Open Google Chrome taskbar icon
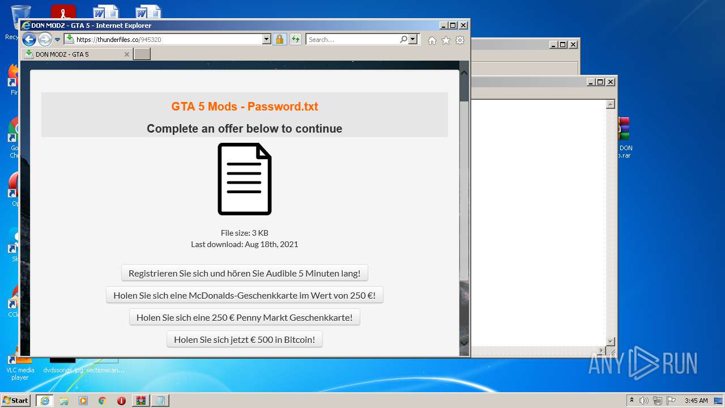Screen dimensions: 725x408 103,401
